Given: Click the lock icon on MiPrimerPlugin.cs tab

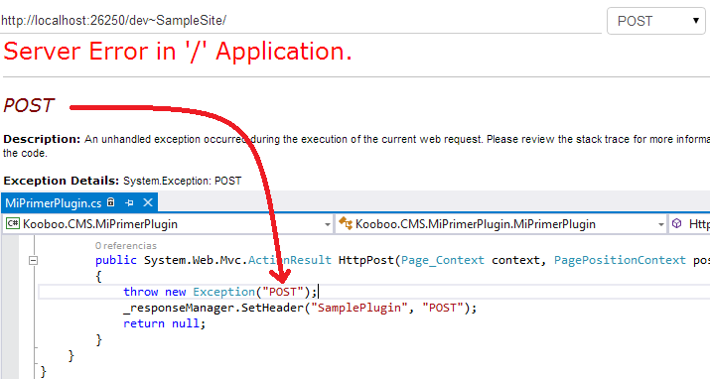Looking at the screenshot, I should [111, 202].
